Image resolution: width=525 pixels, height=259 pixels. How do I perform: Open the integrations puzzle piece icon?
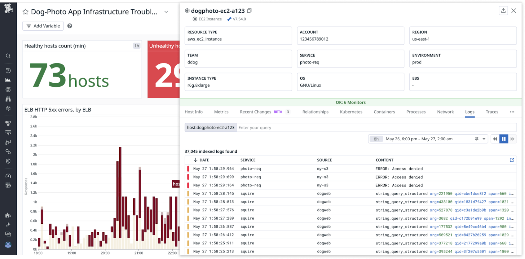[8, 215]
